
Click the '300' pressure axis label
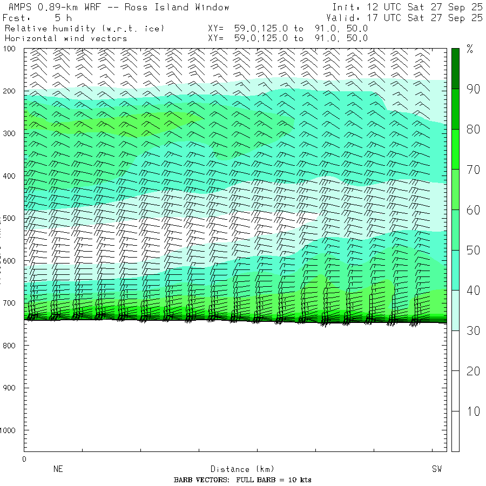(x=9, y=133)
